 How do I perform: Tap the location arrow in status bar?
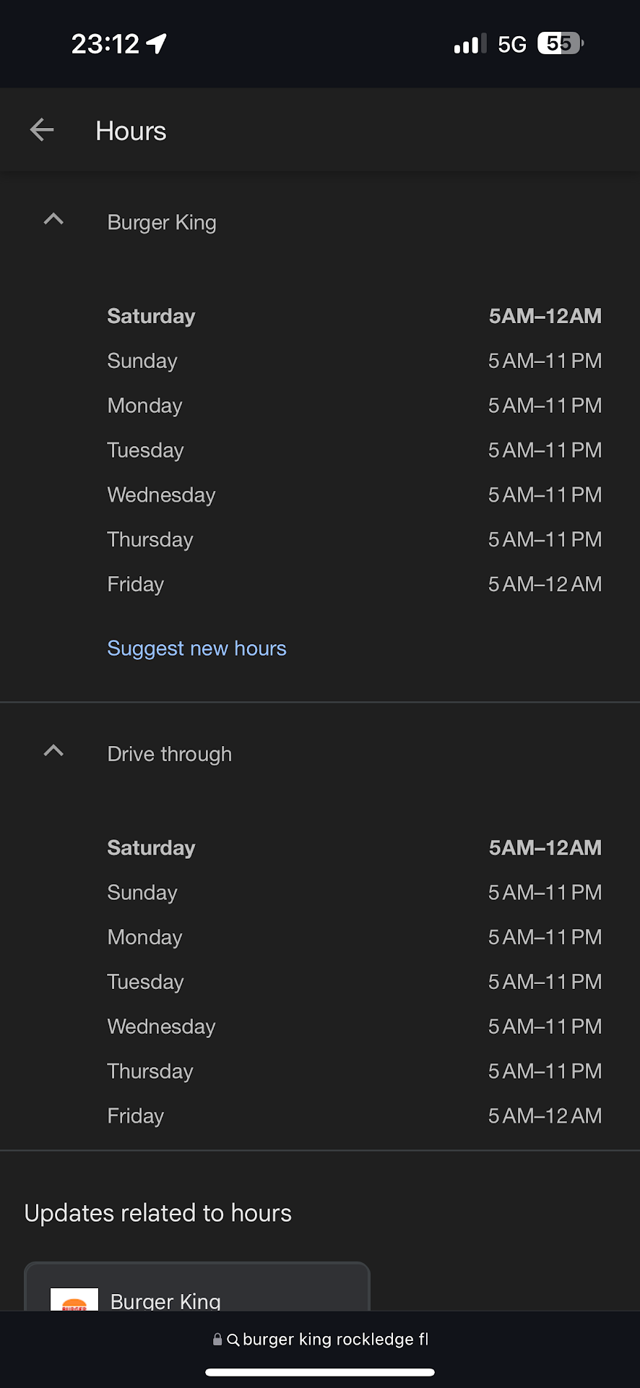click(x=157, y=43)
